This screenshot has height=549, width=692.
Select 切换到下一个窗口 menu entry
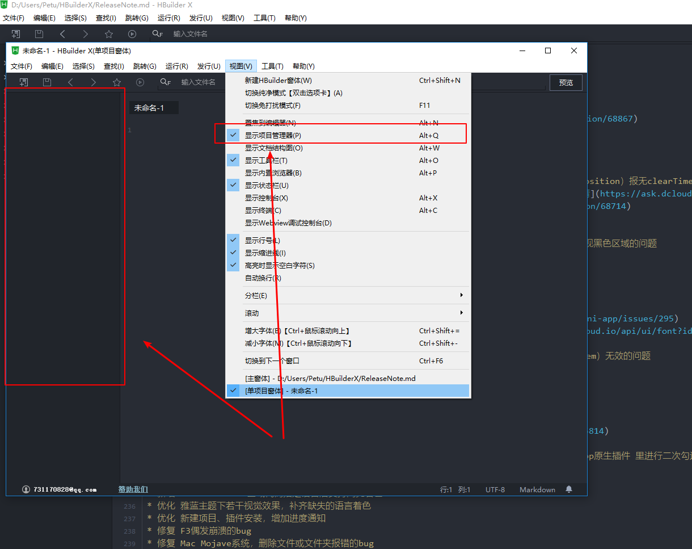click(348, 361)
